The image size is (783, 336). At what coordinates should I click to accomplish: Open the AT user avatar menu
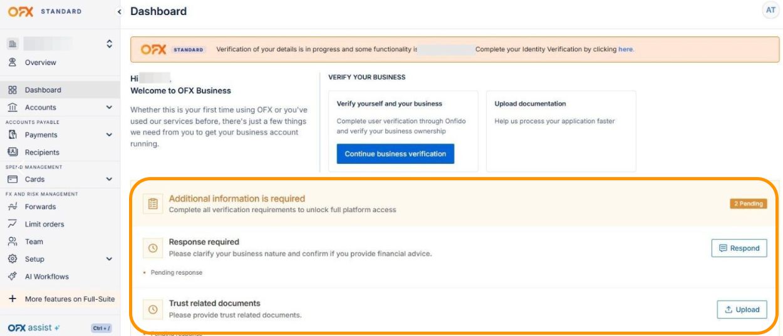tap(770, 10)
